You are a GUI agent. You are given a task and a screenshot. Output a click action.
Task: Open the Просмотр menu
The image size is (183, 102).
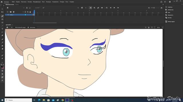click(x=23, y=2)
